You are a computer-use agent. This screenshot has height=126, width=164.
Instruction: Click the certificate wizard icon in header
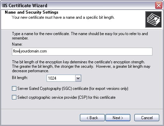pos(153,19)
